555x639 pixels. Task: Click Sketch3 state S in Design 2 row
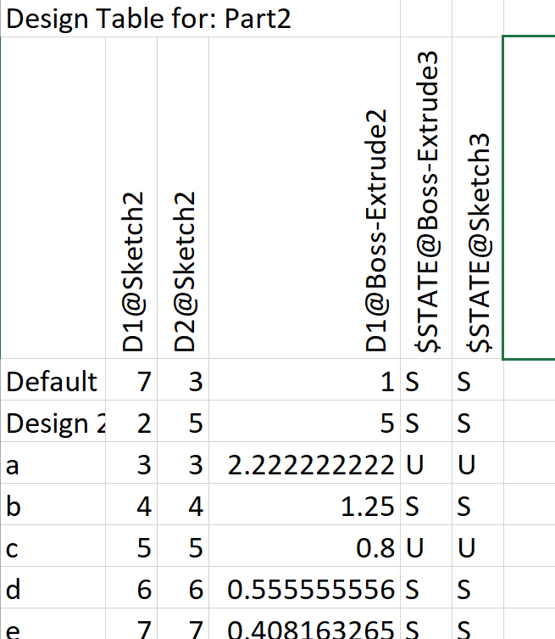478,422
